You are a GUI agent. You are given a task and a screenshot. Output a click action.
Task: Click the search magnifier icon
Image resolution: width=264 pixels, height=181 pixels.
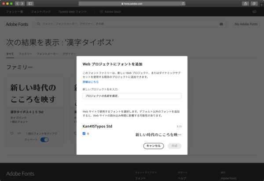pyautogui.click(x=39, y=24)
